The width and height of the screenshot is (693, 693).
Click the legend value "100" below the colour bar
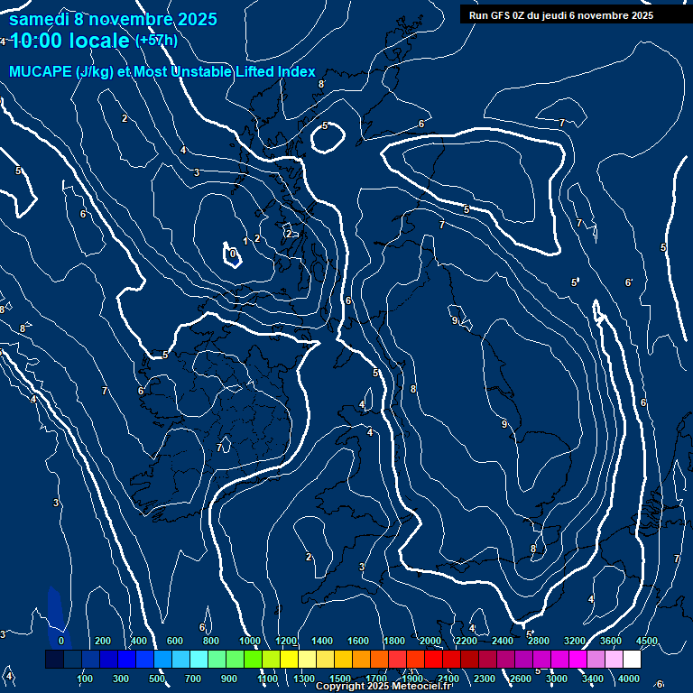[x=85, y=679]
